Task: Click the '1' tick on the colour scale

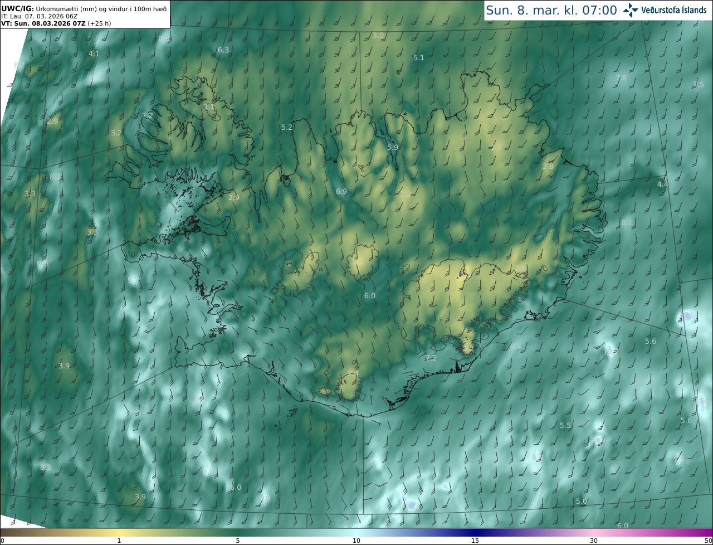Action: click(x=119, y=541)
